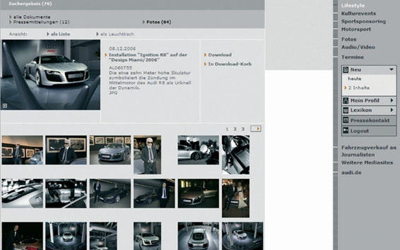Collapse the Neu panel dropdown arrow
This screenshot has width=400, height=250.
point(391,69)
